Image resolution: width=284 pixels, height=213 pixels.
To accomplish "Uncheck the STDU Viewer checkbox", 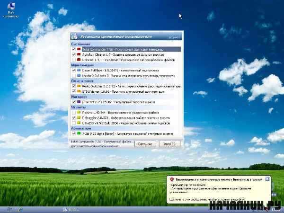I will pyautogui.click(x=73, y=91).
